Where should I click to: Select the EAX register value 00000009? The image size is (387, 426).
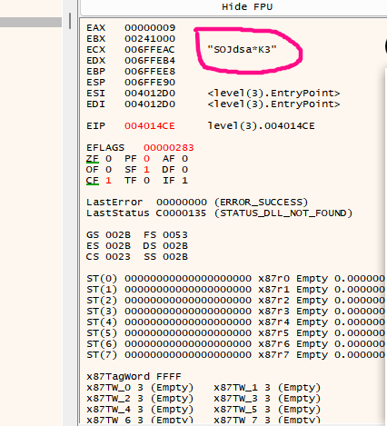point(150,28)
